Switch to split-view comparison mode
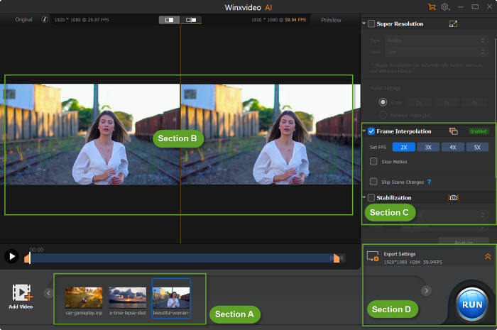 [x=191, y=20]
